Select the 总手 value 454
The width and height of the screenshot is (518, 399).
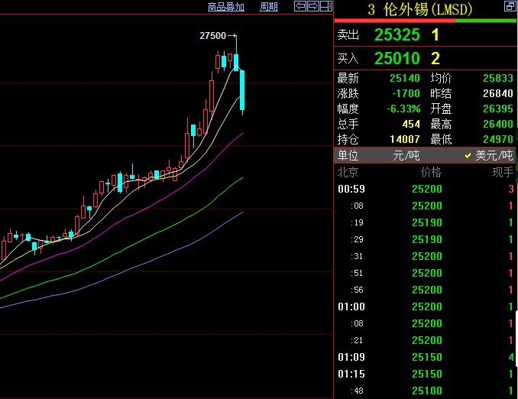(411, 125)
